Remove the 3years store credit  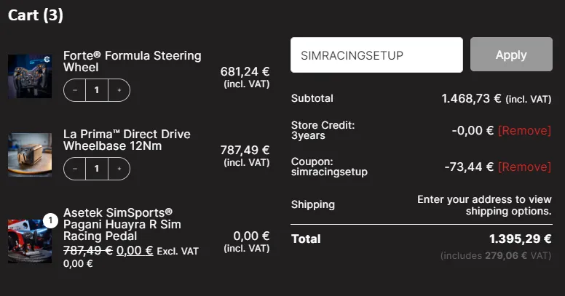point(524,130)
